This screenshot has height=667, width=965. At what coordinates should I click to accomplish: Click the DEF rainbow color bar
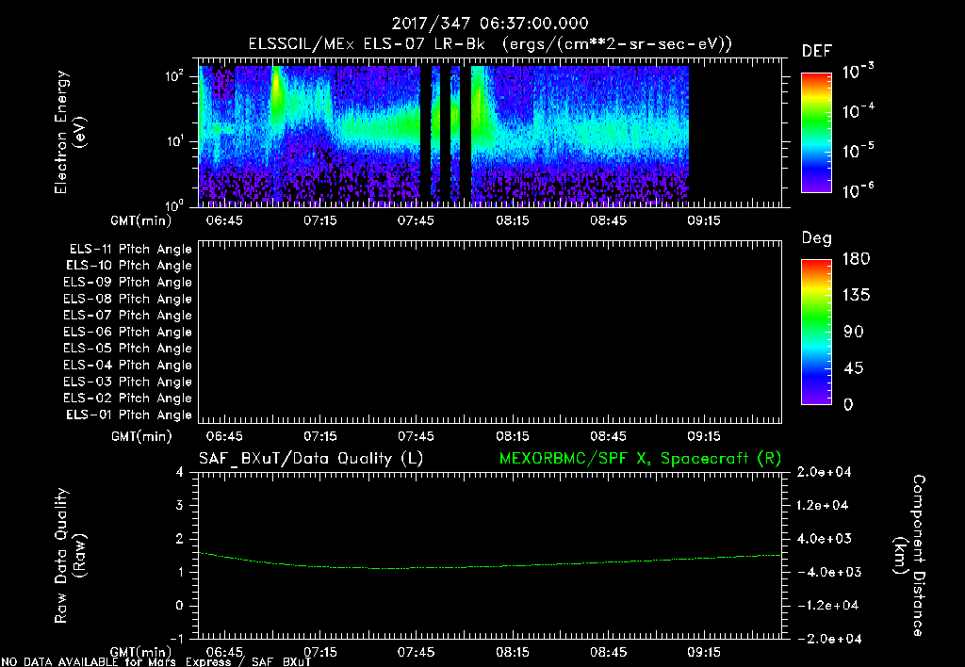pyautogui.click(x=816, y=133)
